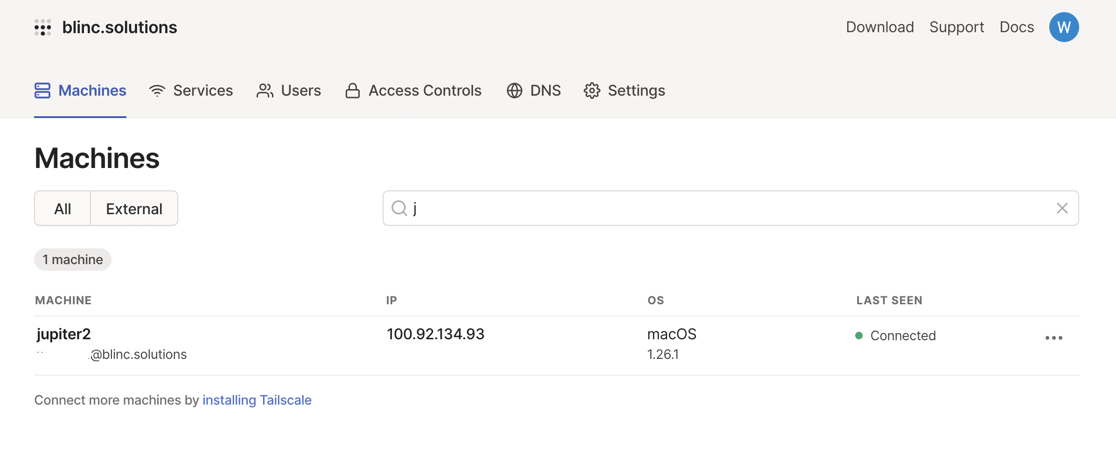This screenshot has width=1116, height=462.
Task: Open the jupiter2 three-dot options menu
Action: tap(1054, 338)
